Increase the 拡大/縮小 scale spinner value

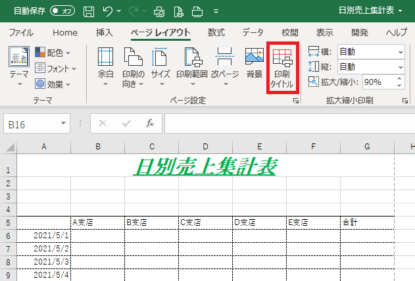[399, 78]
